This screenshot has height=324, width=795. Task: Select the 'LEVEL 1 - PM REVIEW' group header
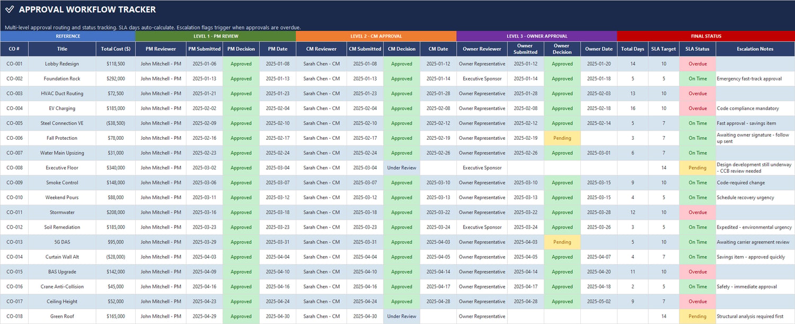tap(216, 36)
